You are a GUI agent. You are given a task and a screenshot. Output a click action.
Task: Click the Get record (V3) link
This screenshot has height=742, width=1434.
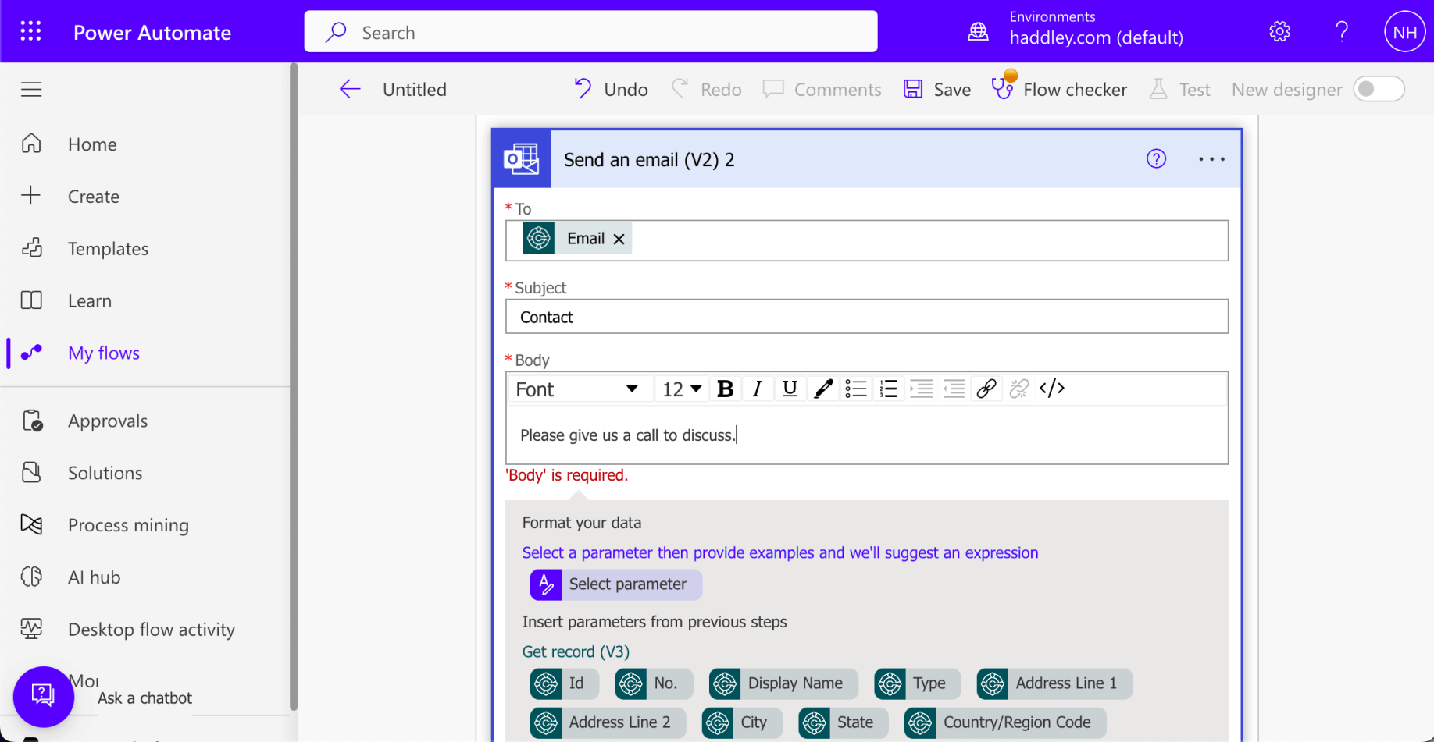point(576,651)
